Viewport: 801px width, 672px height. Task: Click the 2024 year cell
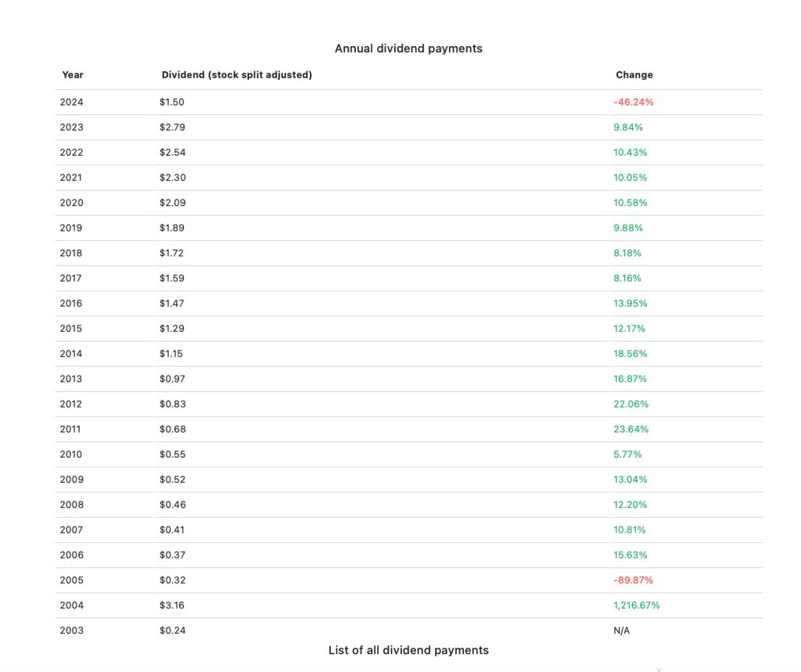click(71, 102)
